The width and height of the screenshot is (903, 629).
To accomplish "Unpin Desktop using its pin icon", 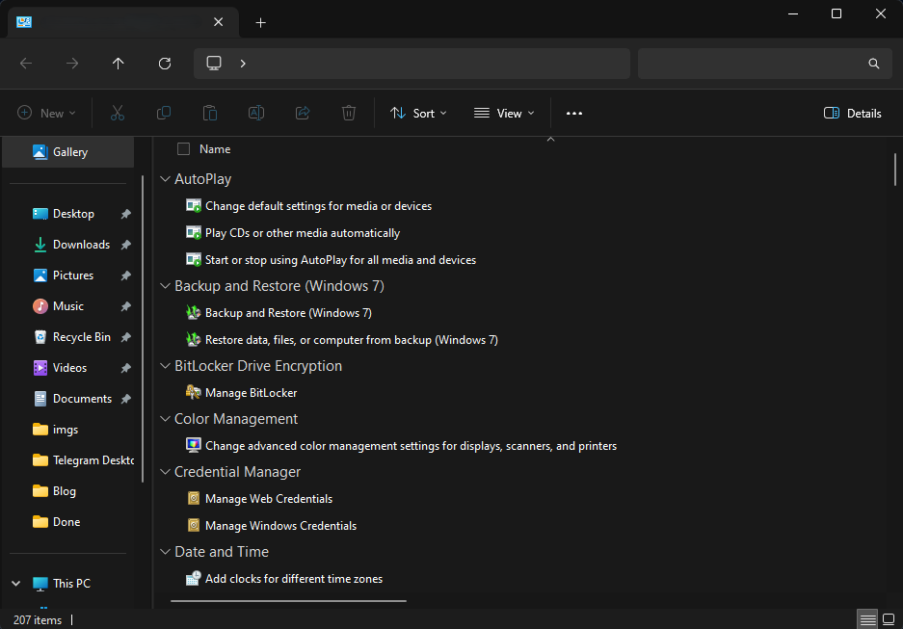I will [x=125, y=214].
